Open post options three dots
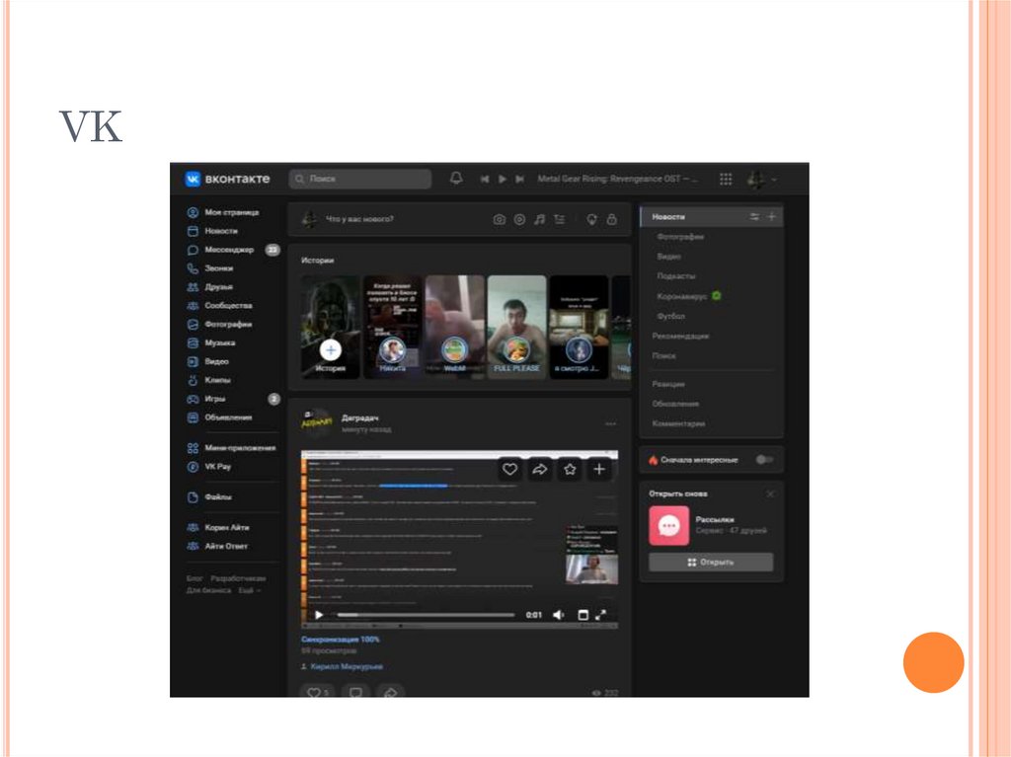1011x757 pixels. click(610, 423)
